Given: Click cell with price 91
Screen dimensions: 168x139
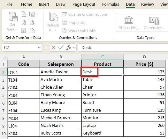Looking at the screenshot, I should pyautogui.click(x=144, y=102).
